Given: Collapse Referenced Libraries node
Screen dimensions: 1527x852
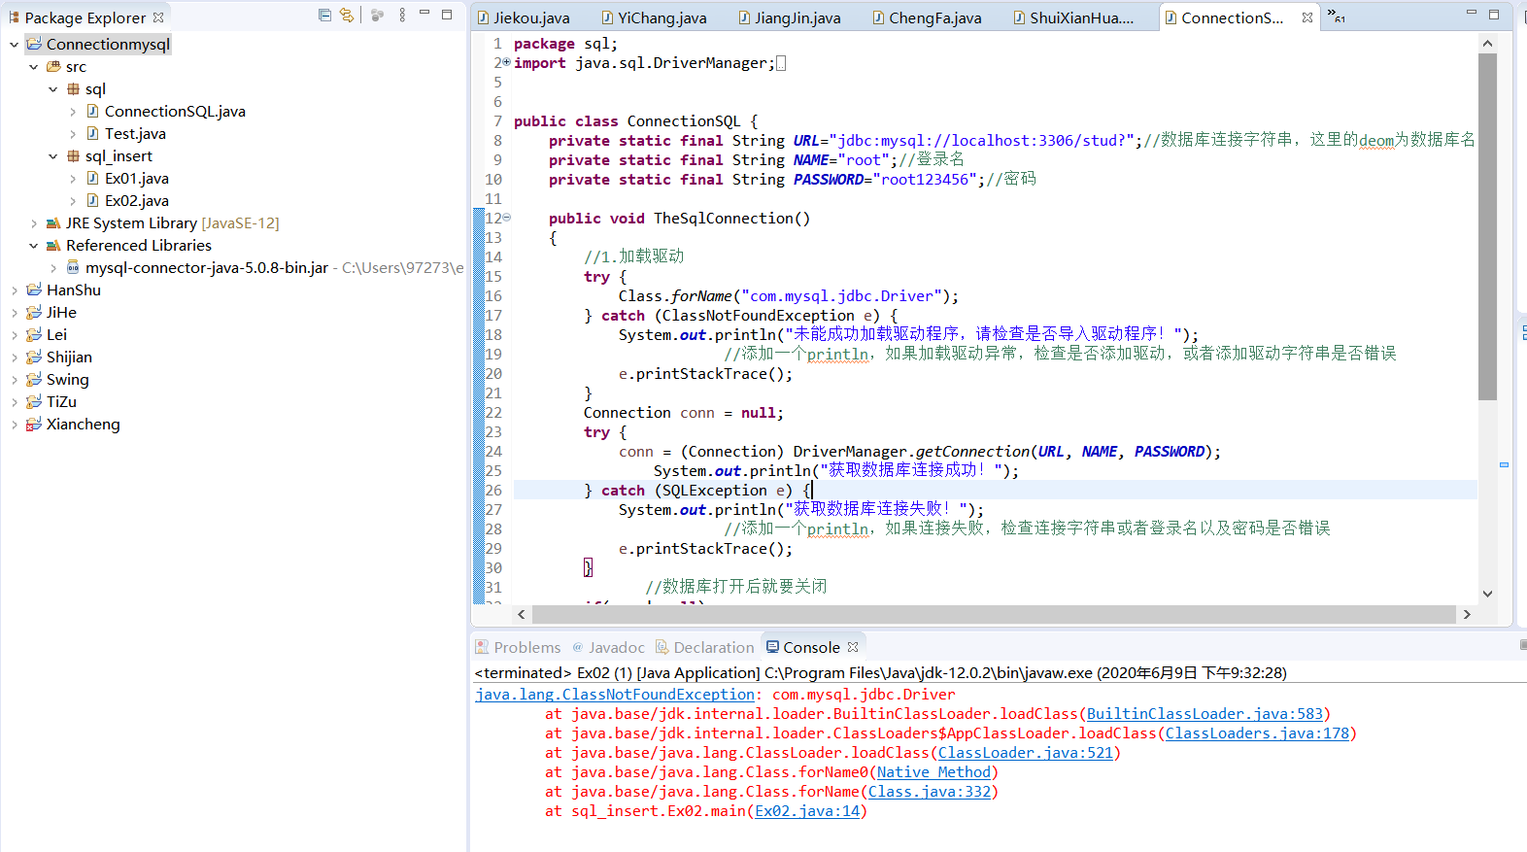Looking at the screenshot, I should [33, 245].
